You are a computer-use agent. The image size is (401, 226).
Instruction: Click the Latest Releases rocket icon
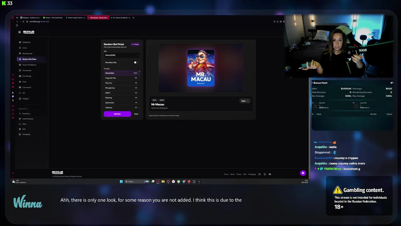[x=20, y=119]
